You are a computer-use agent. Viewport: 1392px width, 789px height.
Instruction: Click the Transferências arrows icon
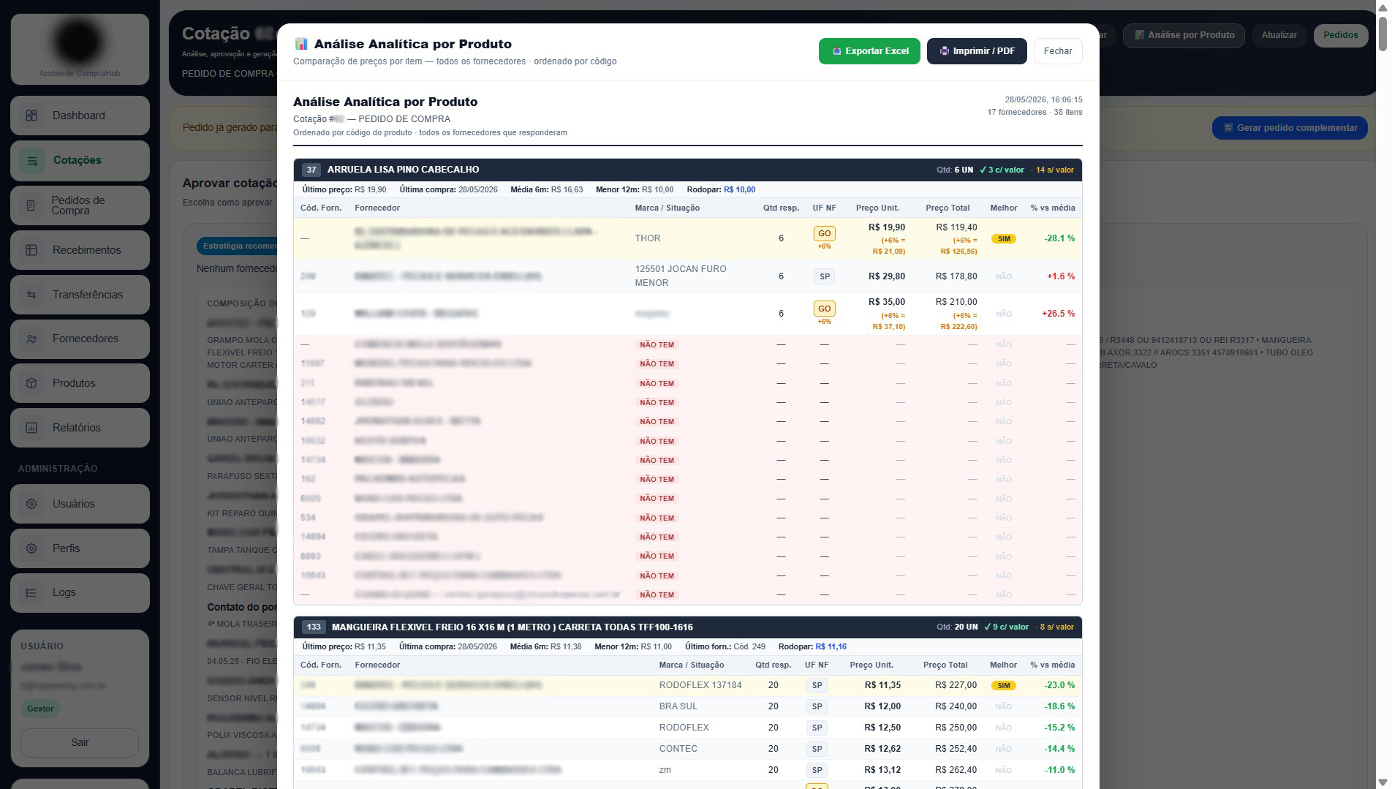click(31, 295)
